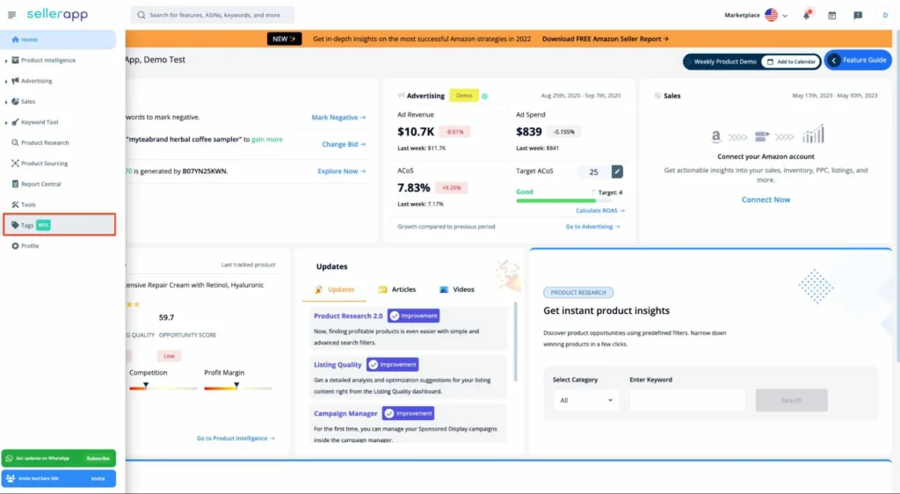Image resolution: width=900 pixels, height=494 pixels.
Task: Click Connect Now link
Action: [766, 200]
